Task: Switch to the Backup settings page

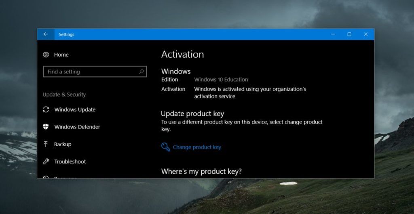Action: pyautogui.click(x=63, y=144)
